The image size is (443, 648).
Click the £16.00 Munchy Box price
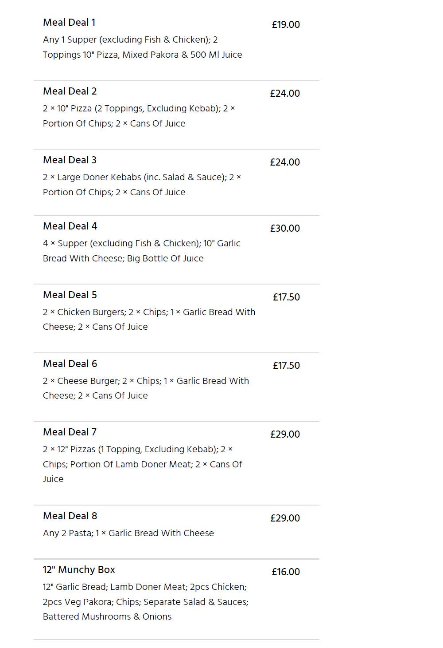click(x=286, y=572)
